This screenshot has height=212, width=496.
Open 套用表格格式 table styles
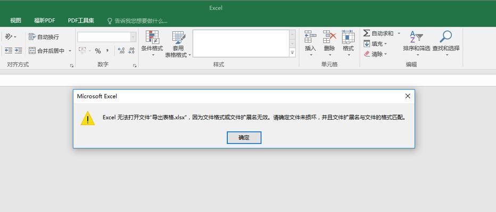[178, 44]
